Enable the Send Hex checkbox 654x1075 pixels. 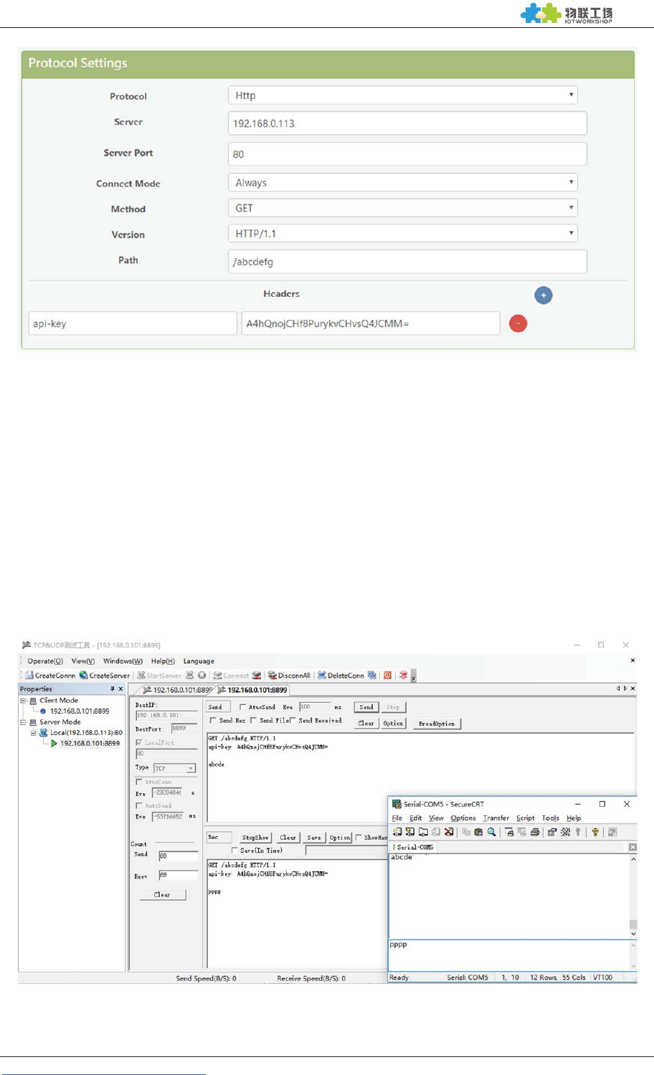(x=213, y=720)
